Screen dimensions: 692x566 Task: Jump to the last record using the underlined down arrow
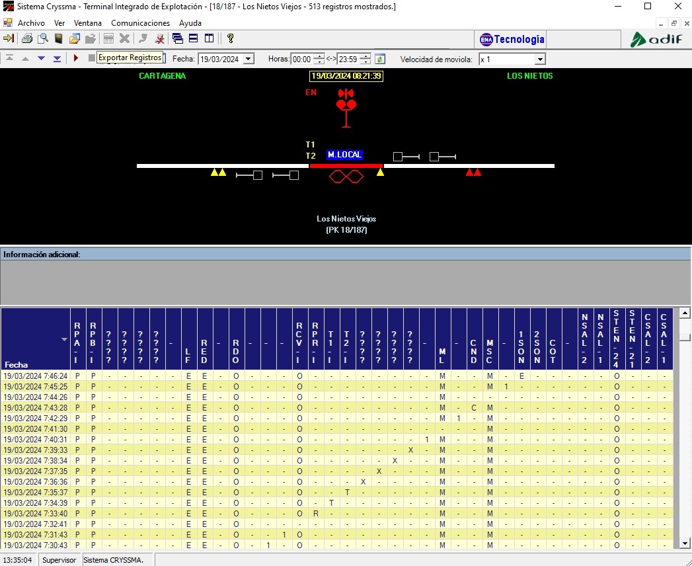tap(57, 59)
